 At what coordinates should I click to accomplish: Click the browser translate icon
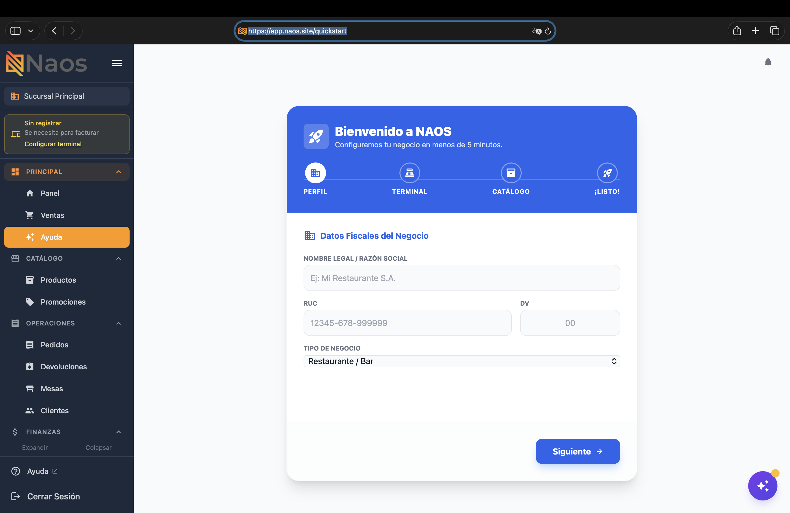[x=536, y=31]
